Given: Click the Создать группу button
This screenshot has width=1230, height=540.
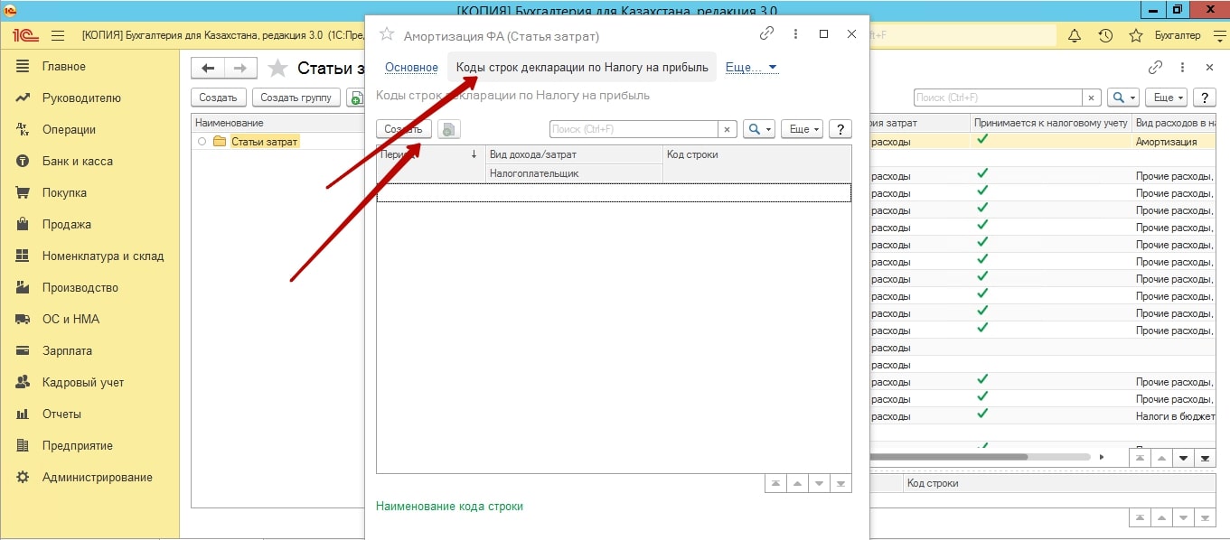Looking at the screenshot, I should (296, 98).
